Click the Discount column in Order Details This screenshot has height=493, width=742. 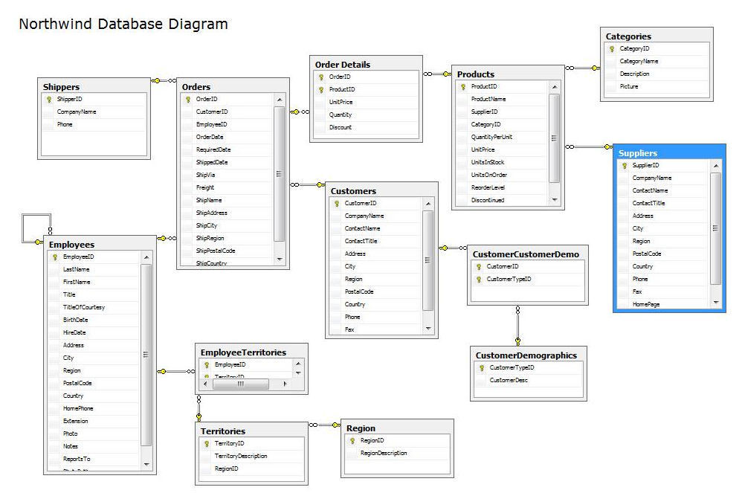tap(341, 127)
